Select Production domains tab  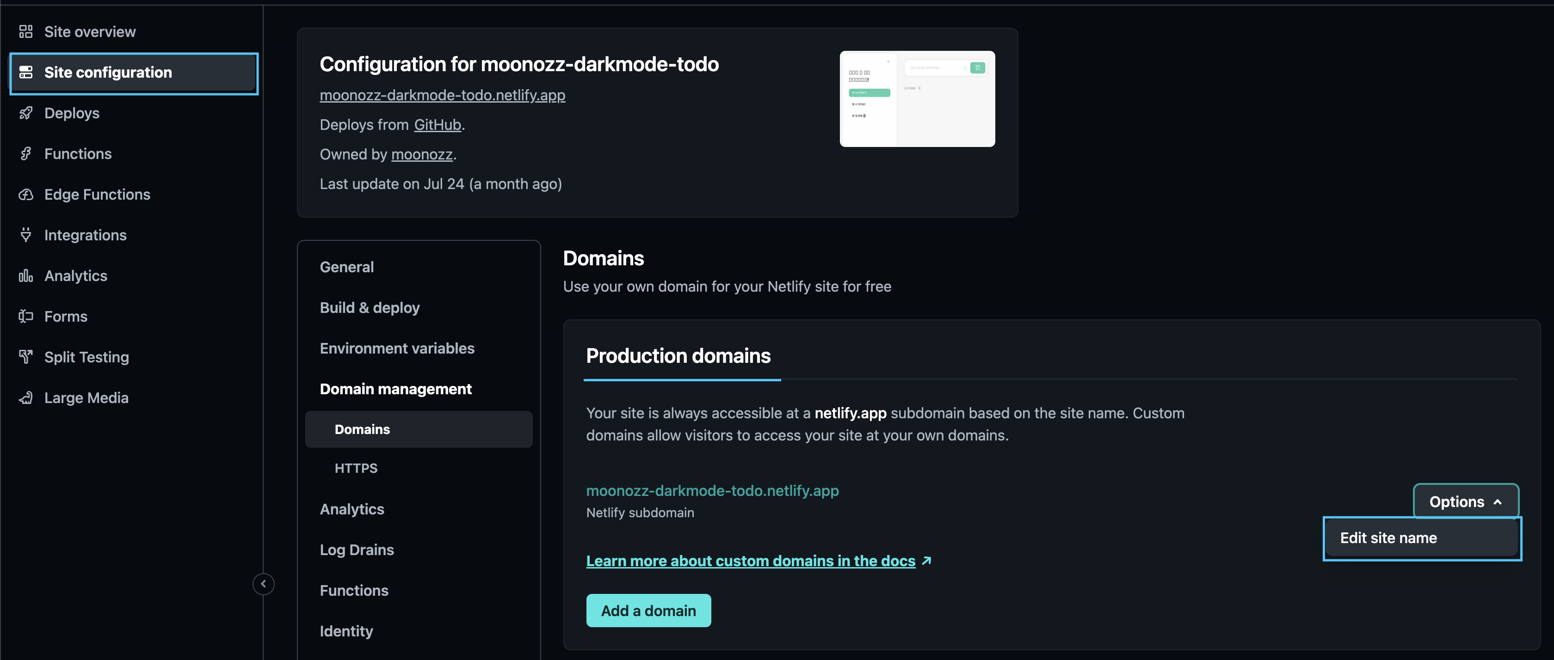click(x=678, y=355)
